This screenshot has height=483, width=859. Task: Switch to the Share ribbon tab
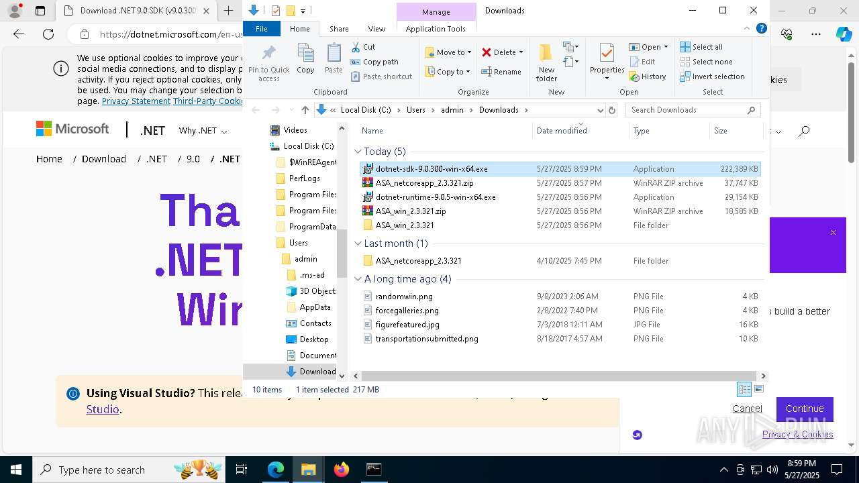tap(339, 29)
